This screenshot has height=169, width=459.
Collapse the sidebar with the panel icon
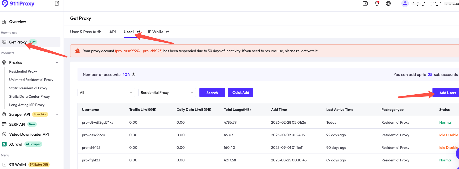(x=57, y=3)
